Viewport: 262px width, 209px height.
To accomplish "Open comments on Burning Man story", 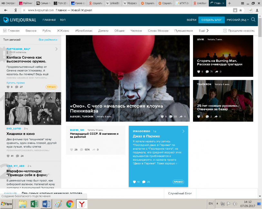I will click(207, 72).
